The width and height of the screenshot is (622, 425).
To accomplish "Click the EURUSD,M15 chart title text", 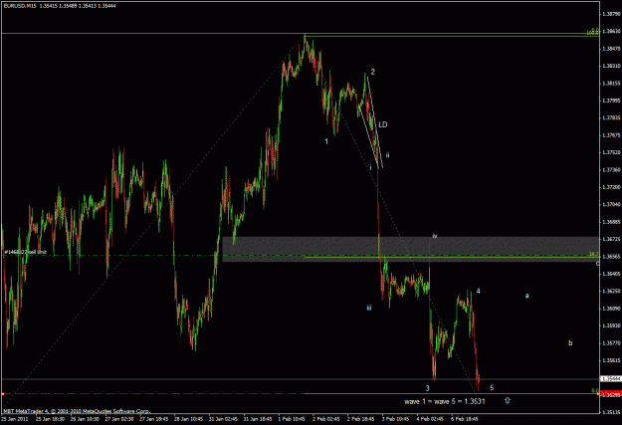I will [x=60, y=6].
